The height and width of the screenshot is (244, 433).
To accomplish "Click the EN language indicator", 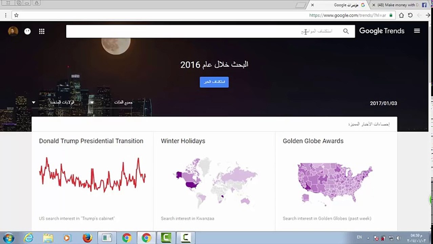I will click(x=359, y=237).
